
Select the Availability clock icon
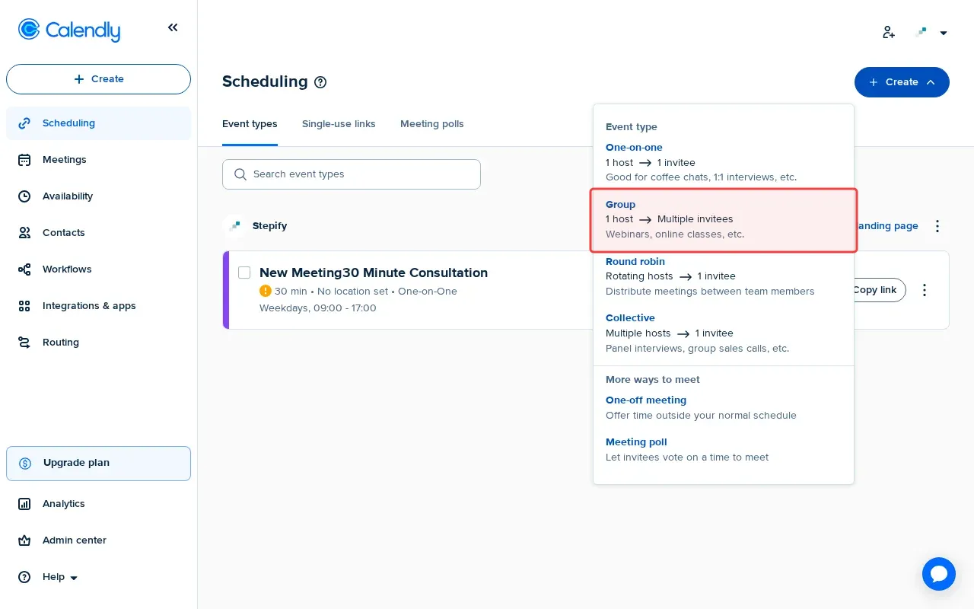point(24,196)
